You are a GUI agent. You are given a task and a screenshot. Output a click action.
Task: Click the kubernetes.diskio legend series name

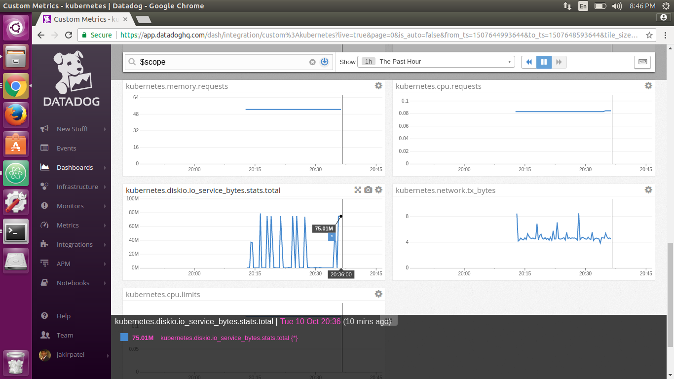[x=229, y=338]
